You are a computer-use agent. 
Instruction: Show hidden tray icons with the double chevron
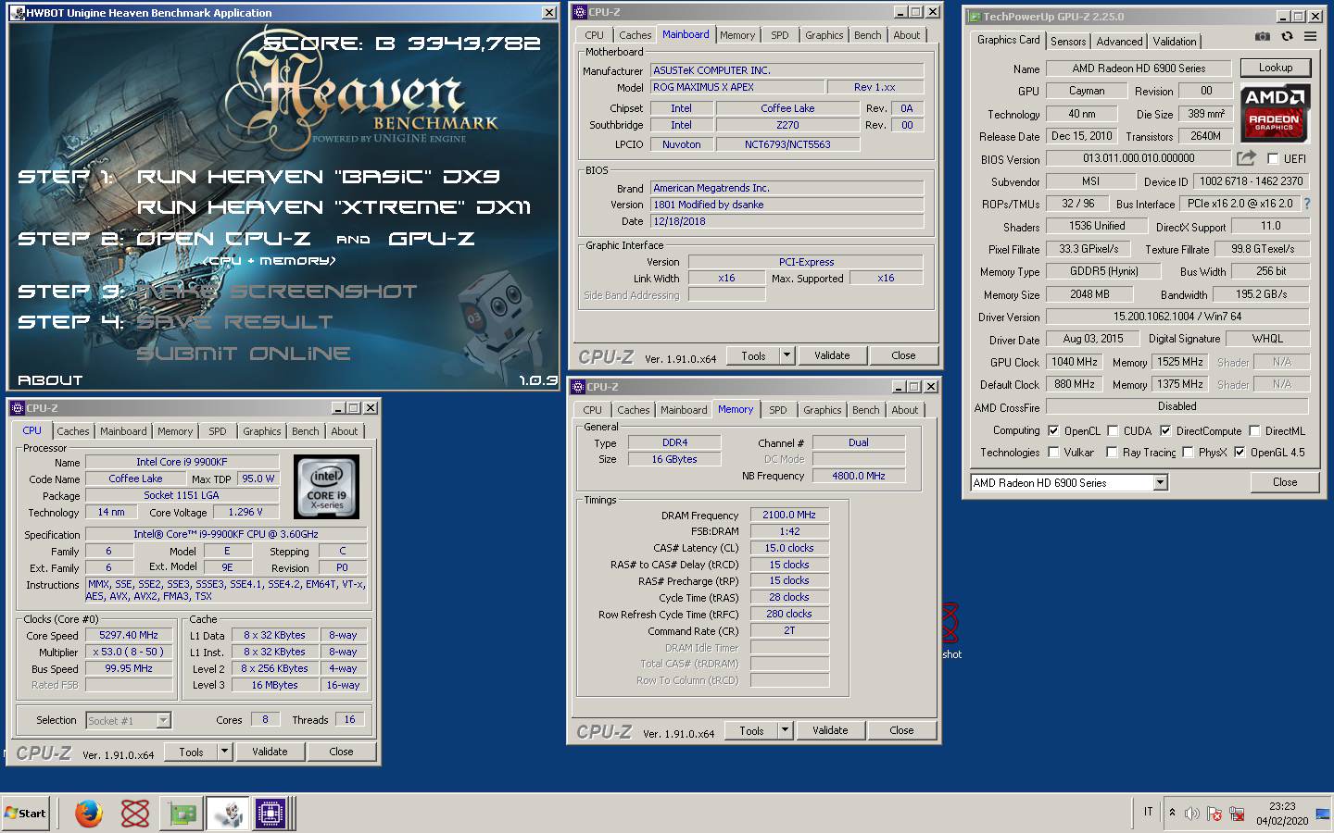[x=1172, y=813]
